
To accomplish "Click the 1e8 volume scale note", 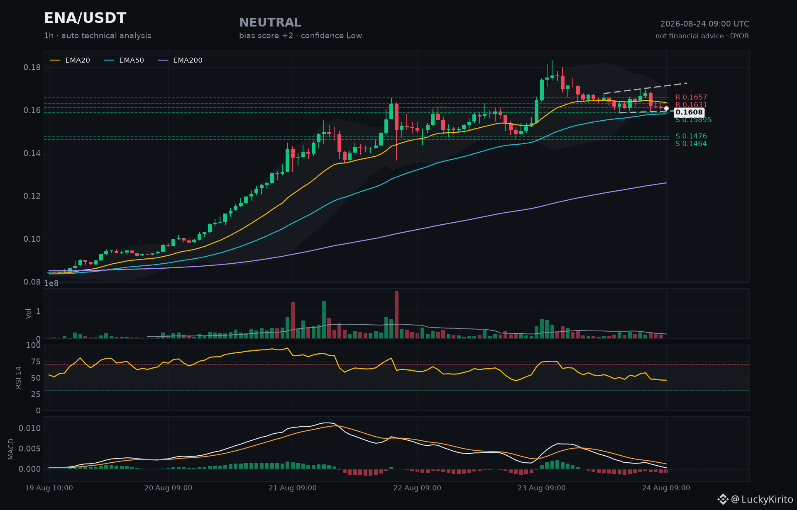I will (x=51, y=284).
